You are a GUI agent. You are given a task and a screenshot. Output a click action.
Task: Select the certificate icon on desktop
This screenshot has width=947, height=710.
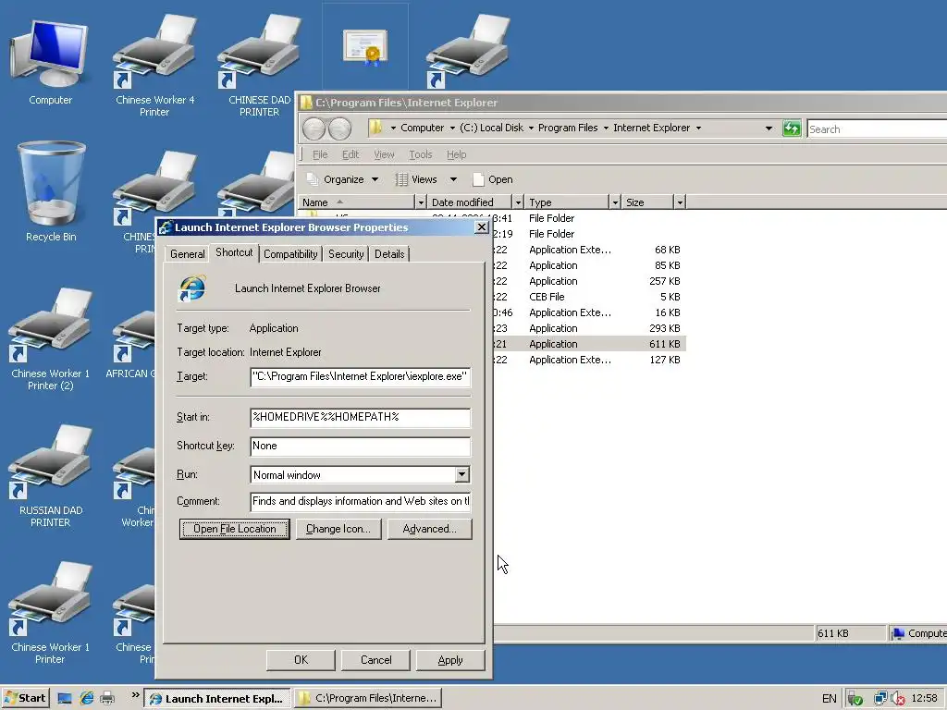(x=364, y=46)
